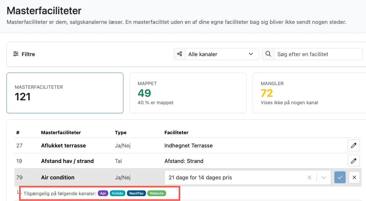Image resolution: width=366 pixels, height=201 pixels.
Task: Click the Vises ikke på nogen kanal text
Action: click(x=289, y=103)
